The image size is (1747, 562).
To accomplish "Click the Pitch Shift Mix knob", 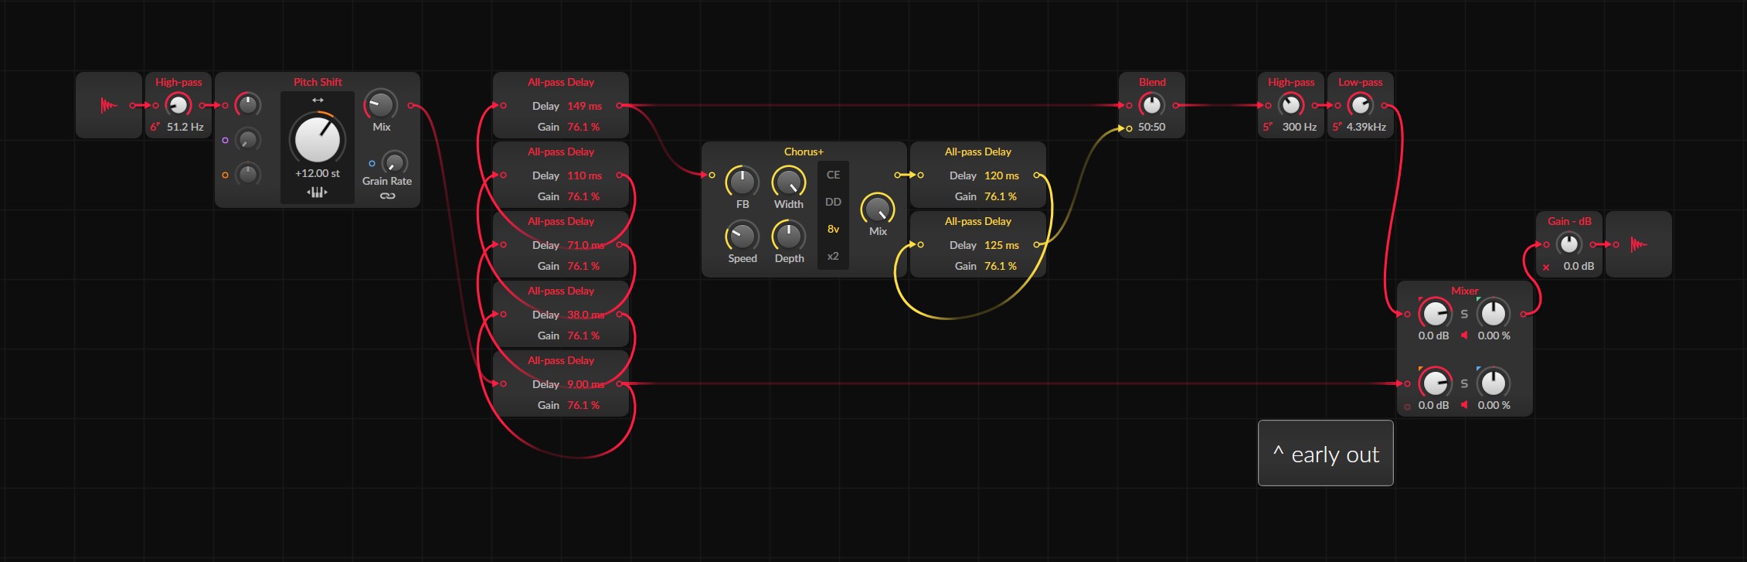I will (x=381, y=105).
